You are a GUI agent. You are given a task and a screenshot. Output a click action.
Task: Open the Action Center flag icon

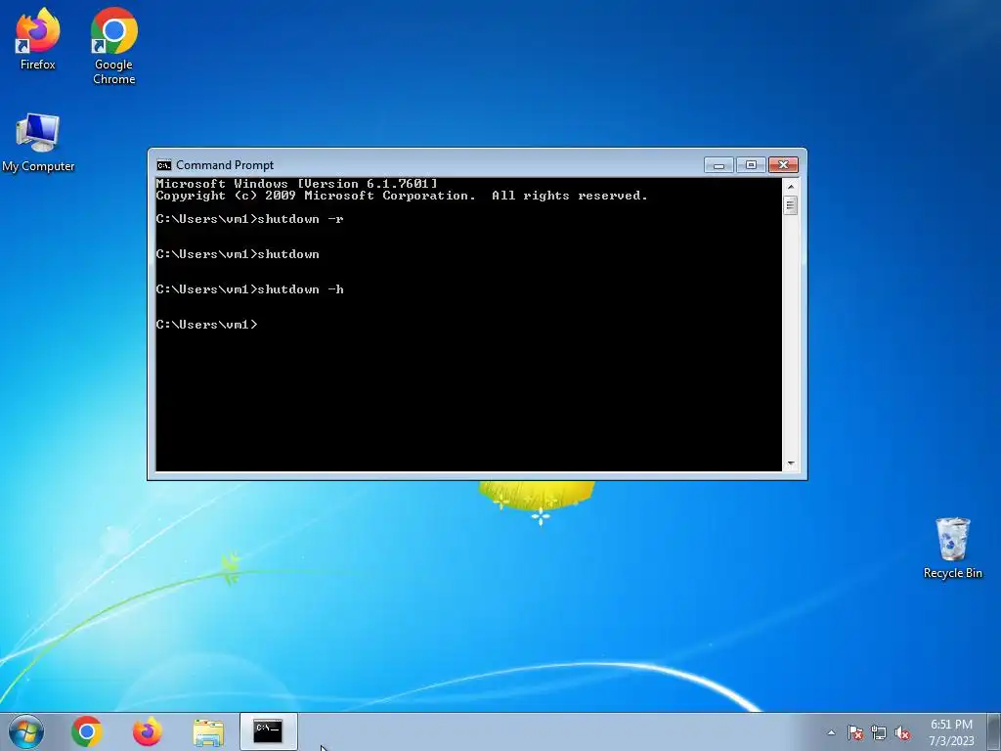coord(855,732)
